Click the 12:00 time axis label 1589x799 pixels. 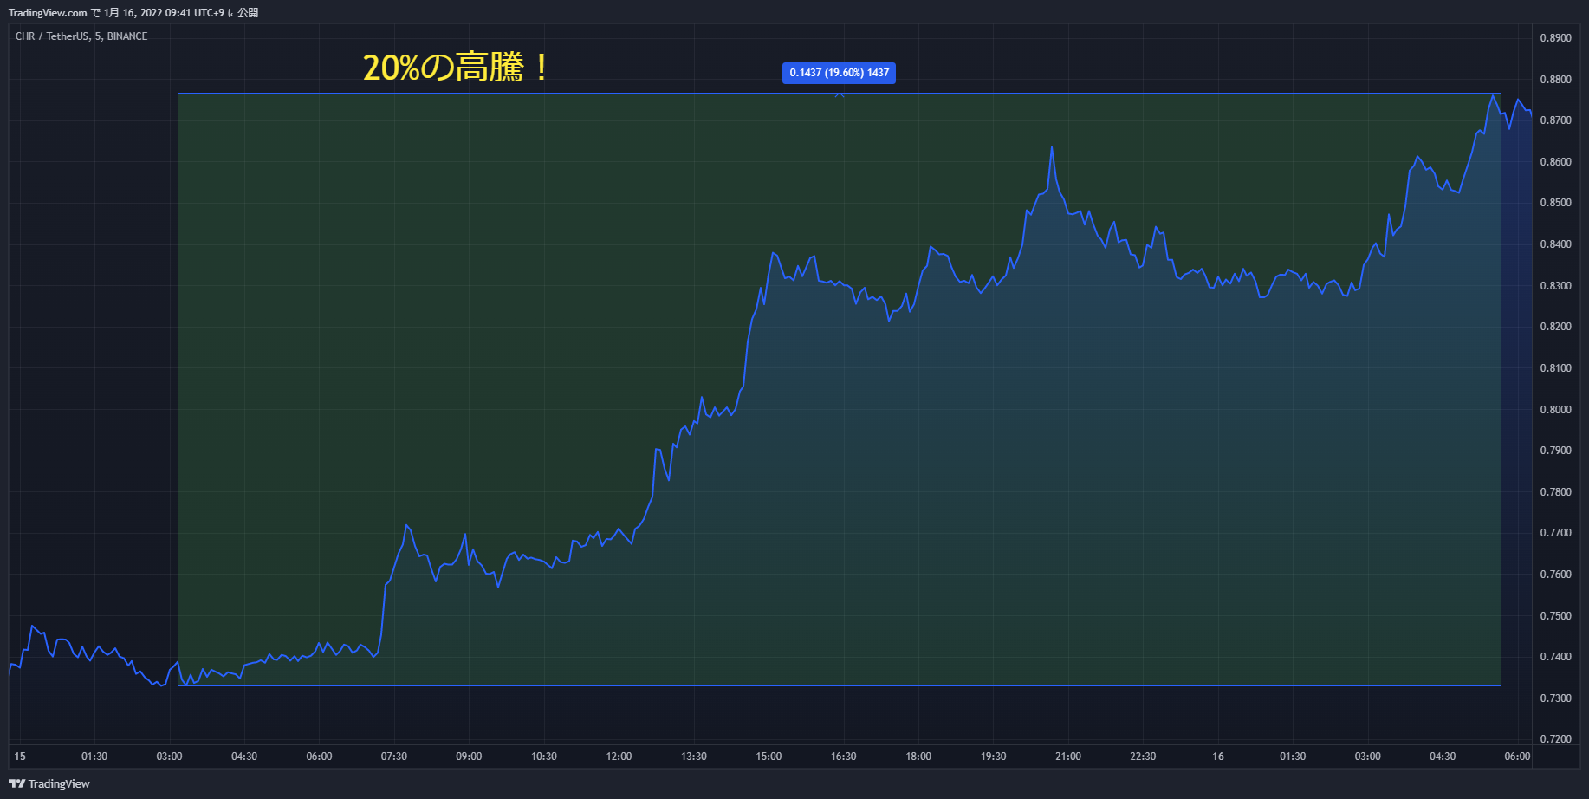click(619, 757)
